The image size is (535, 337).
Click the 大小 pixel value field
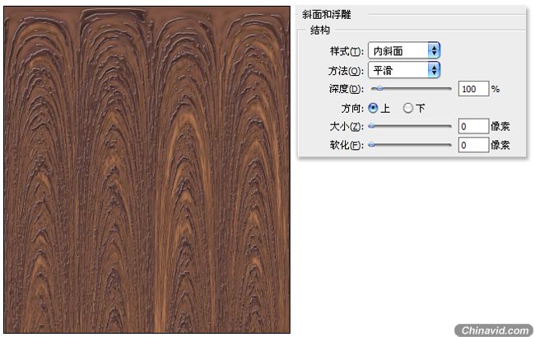473,126
